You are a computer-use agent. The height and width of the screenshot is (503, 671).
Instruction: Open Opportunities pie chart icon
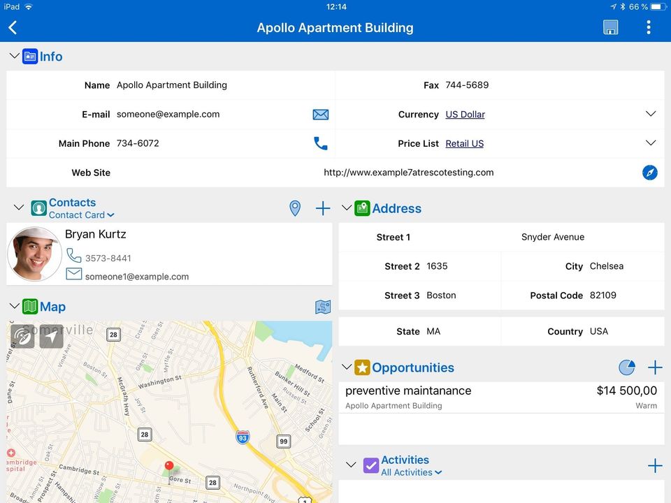click(x=627, y=367)
